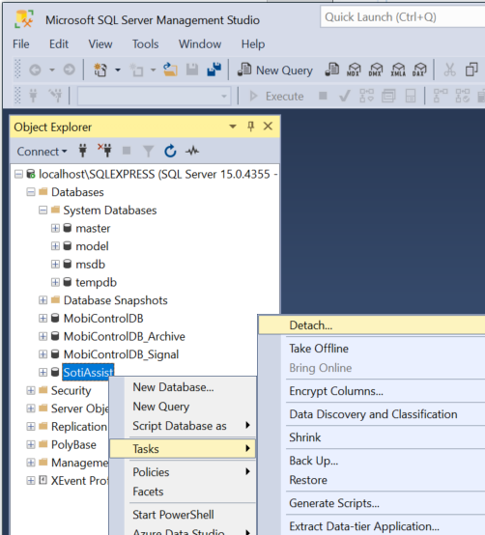Click the Parse checkmark icon
Viewport: 485px width, 535px height.
coord(344,96)
